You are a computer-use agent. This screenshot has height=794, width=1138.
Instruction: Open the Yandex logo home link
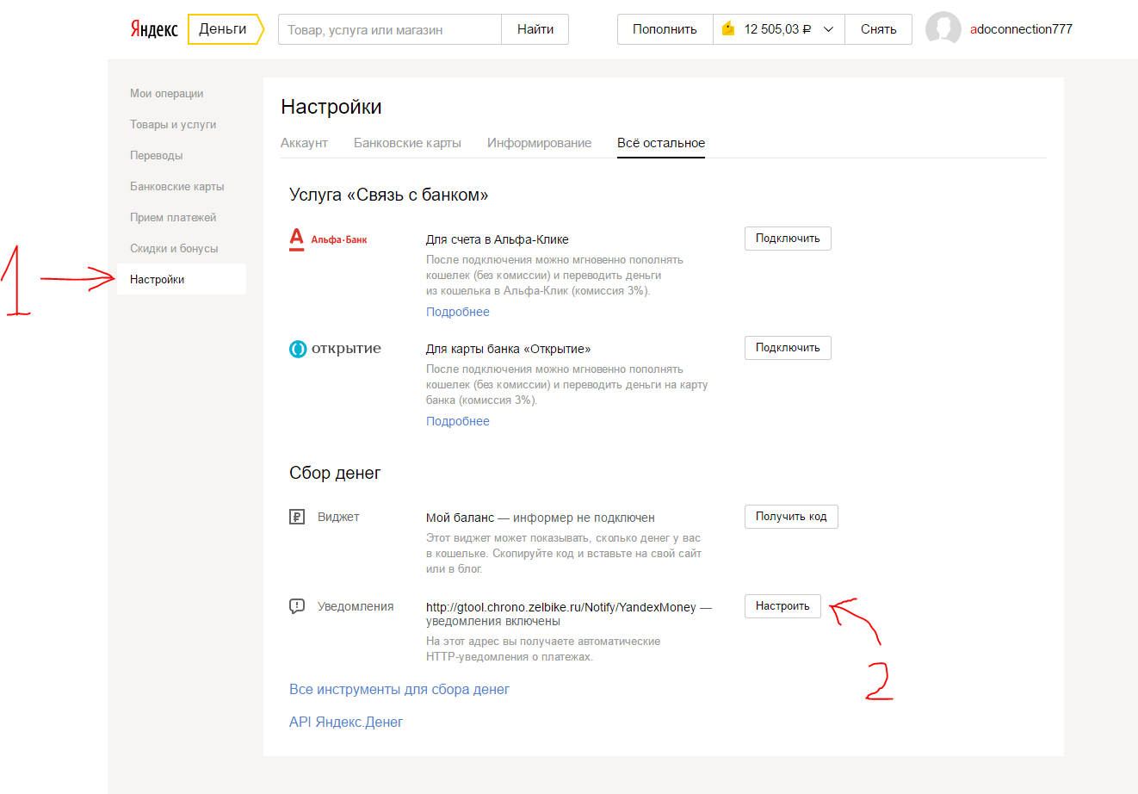(x=154, y=29)
